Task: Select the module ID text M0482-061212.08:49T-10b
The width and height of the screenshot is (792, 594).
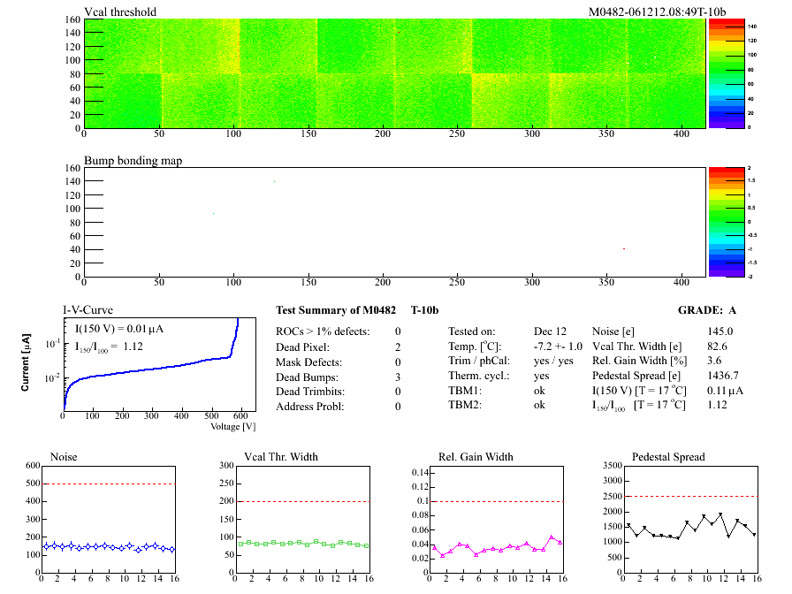Action: (x=658, y=11)
